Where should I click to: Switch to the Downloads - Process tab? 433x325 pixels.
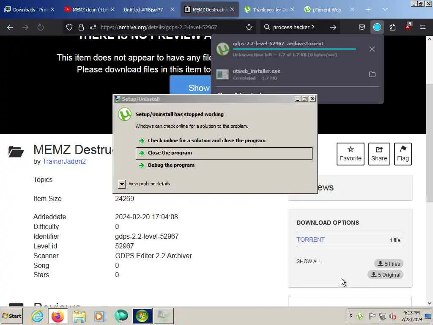coord(29,10)
